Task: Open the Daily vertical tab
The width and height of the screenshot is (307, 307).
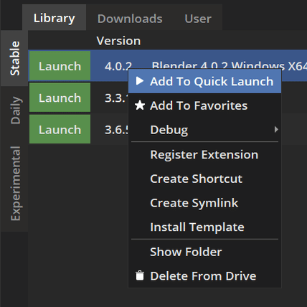Action: (x=15, y=110)
